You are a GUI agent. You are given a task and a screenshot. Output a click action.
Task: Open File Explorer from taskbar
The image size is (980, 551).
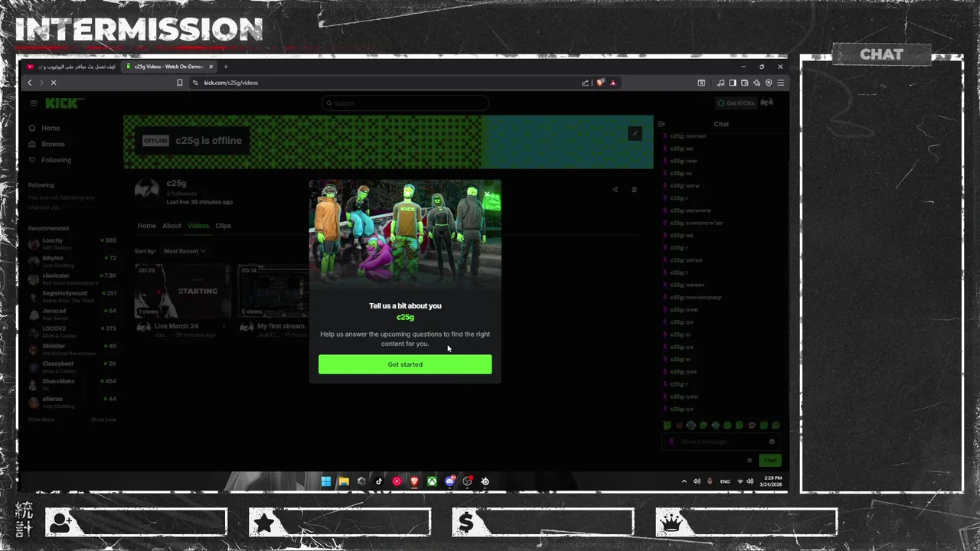coord(344,481)
